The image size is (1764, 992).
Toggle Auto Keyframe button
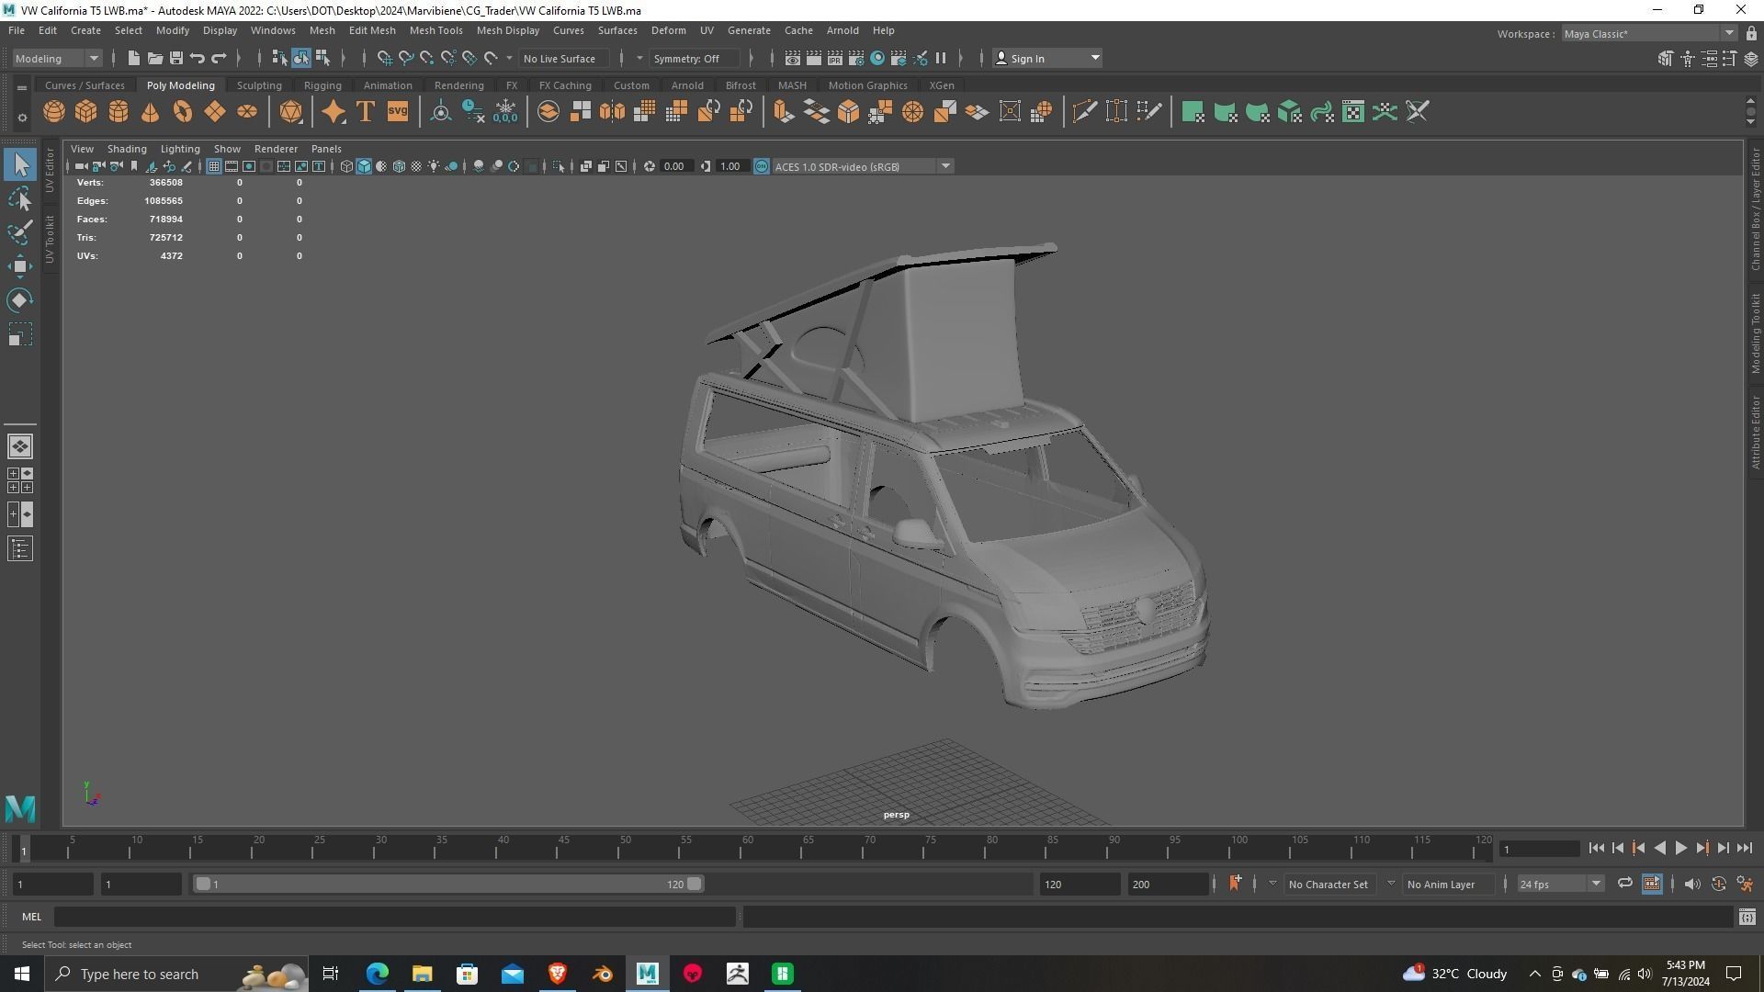[x=1719, y=884]
